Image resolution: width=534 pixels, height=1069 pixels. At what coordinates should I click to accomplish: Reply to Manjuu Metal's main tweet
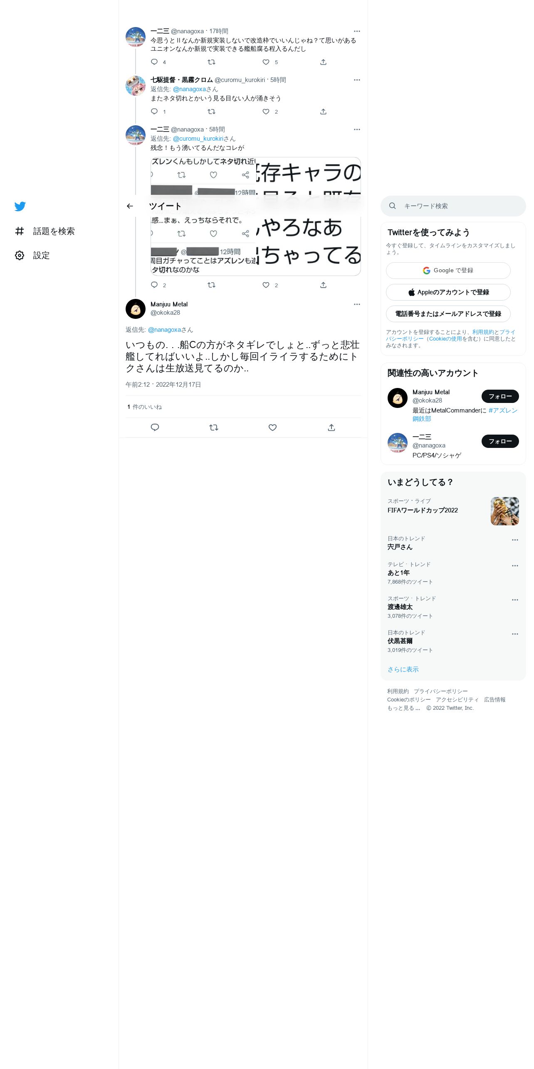point(155,428)
